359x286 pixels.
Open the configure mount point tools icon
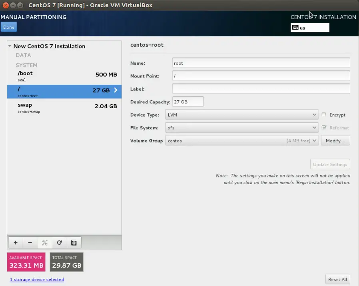pyautogui.click(x=45, y=242)
